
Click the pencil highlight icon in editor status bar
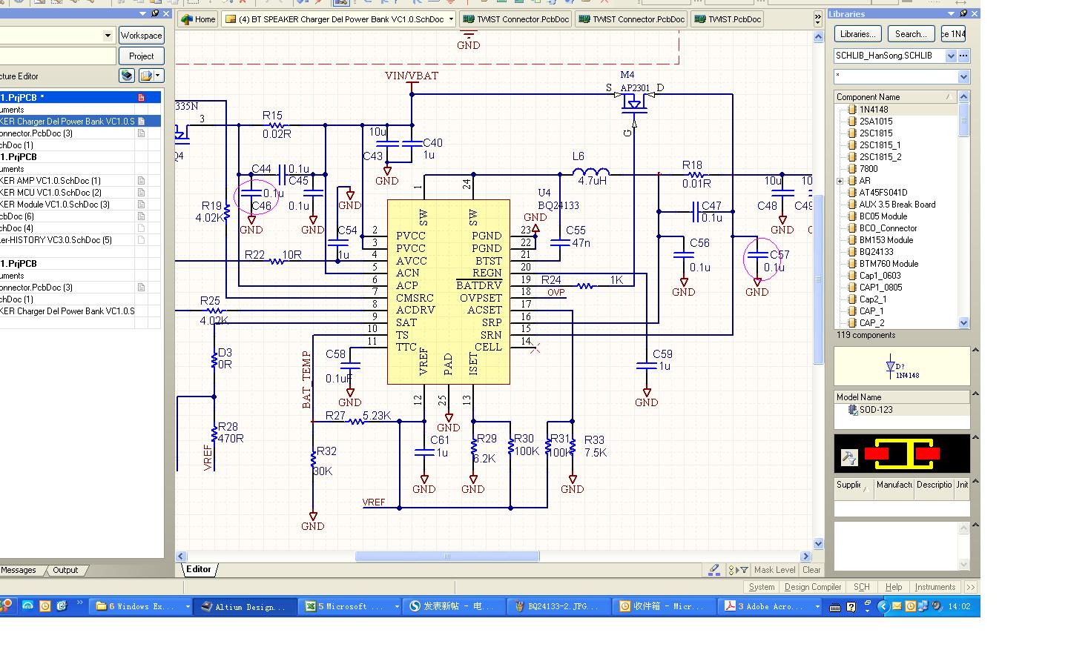pyautogui.click(x=713, y=570)
